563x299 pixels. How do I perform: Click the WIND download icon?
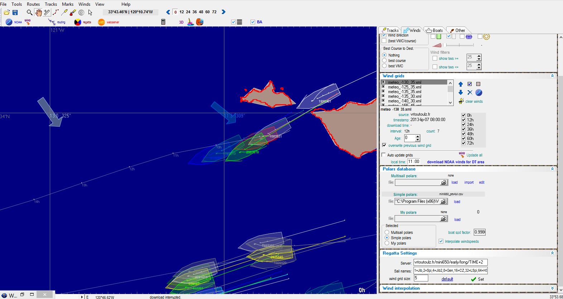click(28, 22)
